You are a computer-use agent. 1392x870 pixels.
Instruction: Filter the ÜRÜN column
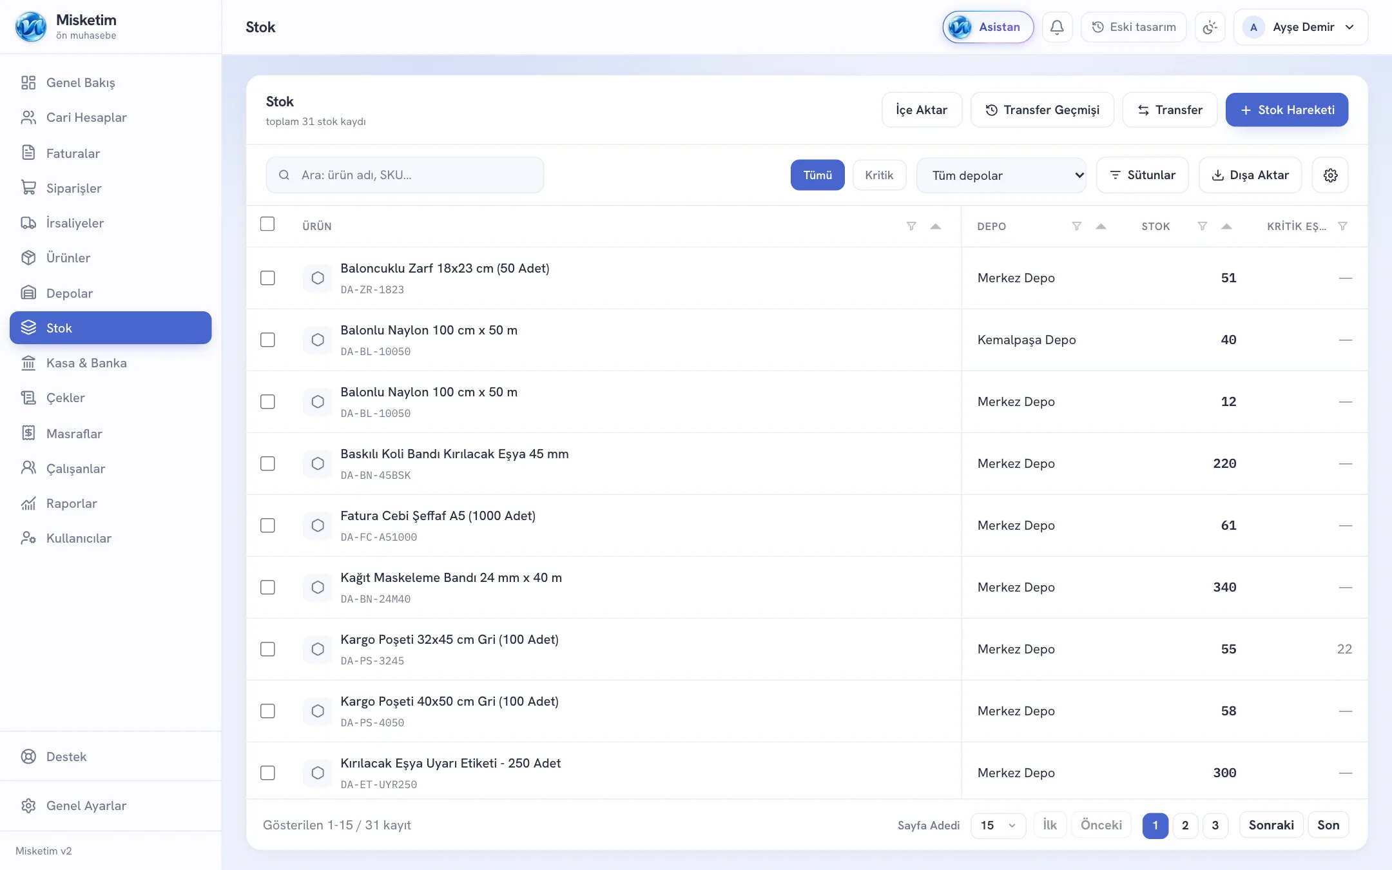[911, 226]
